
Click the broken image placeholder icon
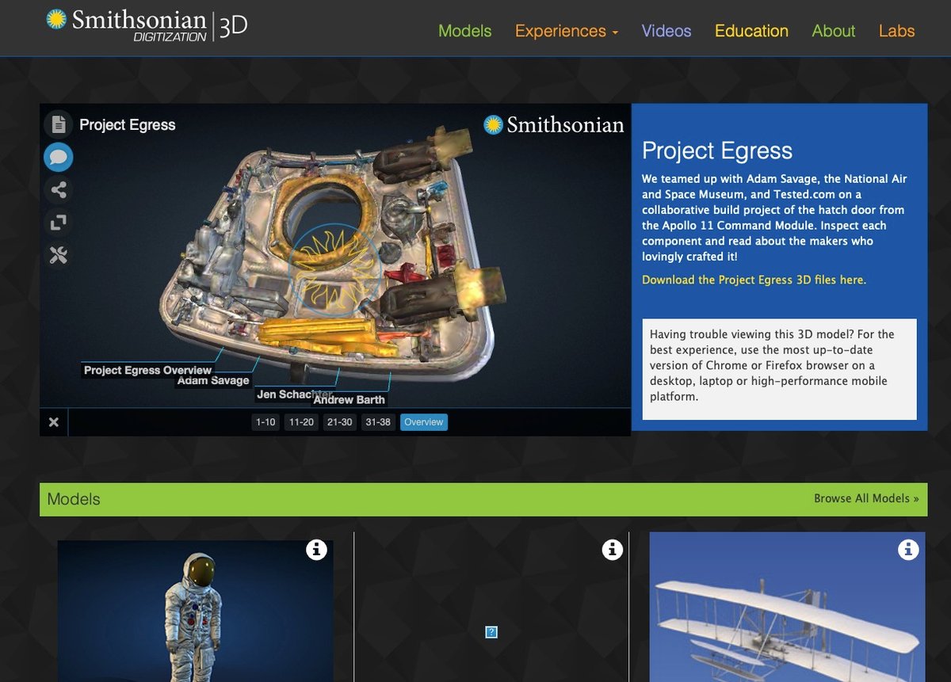pyautogui.click(x=491, y=632)
